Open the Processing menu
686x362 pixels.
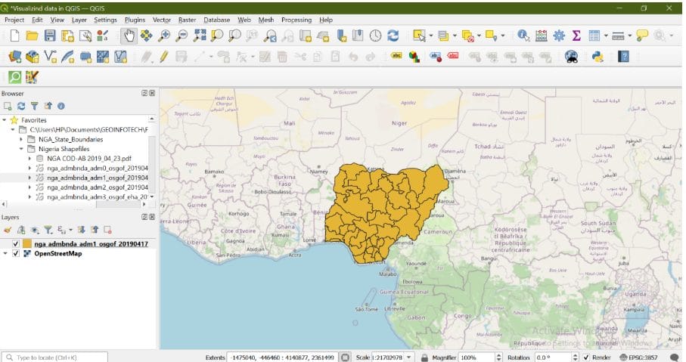296,20
